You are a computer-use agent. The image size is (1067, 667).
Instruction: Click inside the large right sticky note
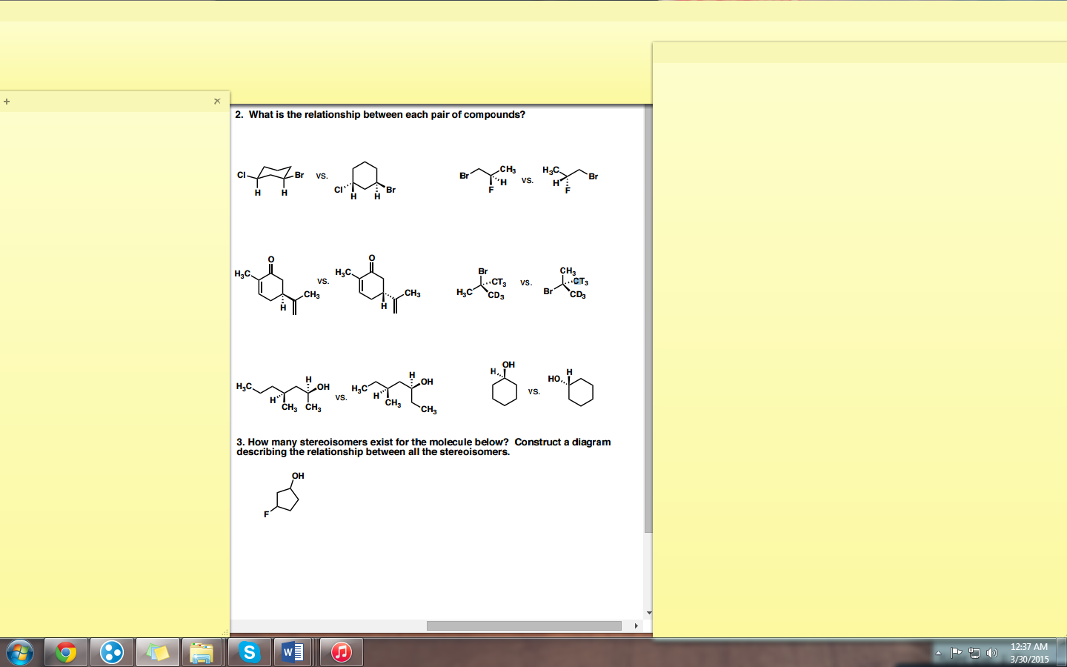860,348
